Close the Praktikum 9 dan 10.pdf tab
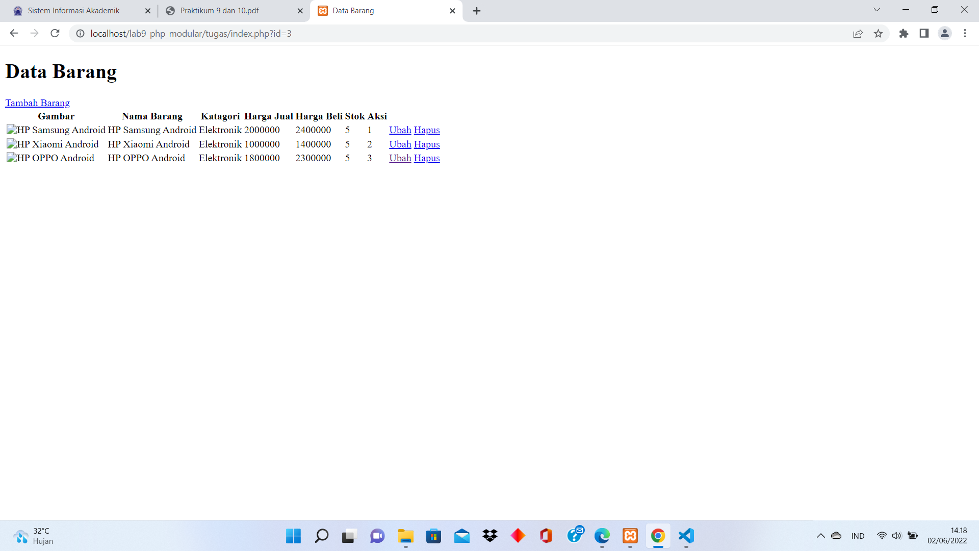 300,11
